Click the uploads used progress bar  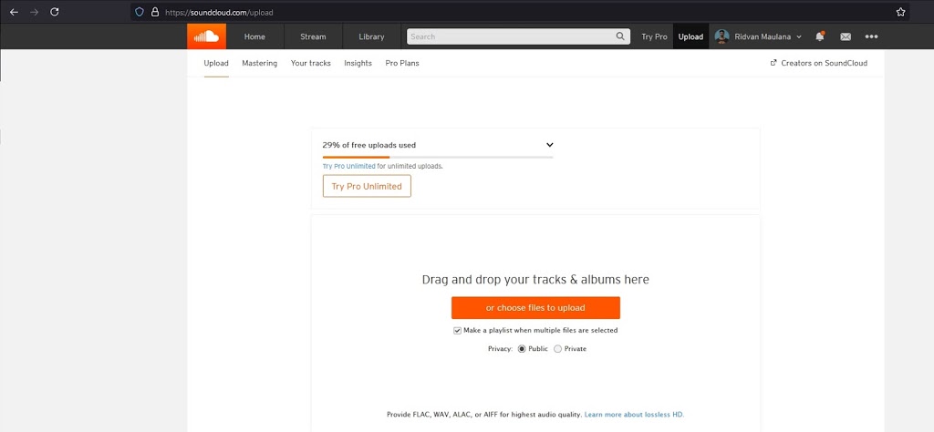point(438,157)
